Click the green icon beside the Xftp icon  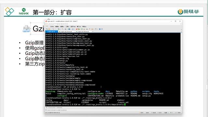pos(79,29)
